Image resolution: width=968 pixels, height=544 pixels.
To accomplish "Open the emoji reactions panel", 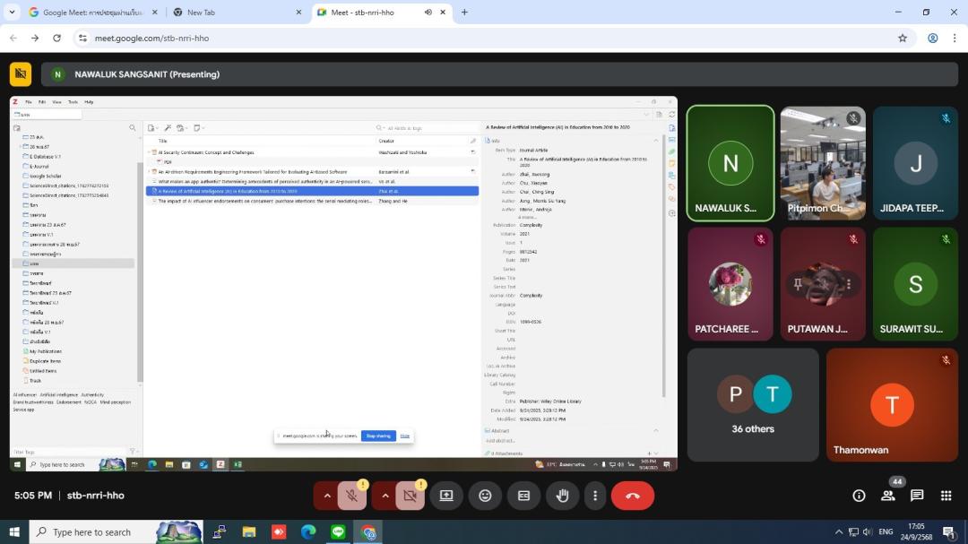I will tap(485, 496).
